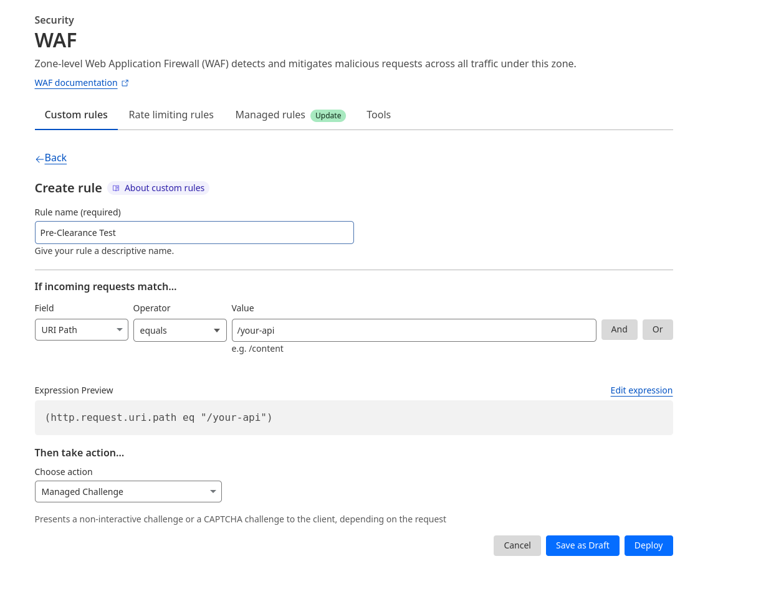Click the book icon in About custom rules badge
The width and height of the screenshot is (771, 607).
116,187
